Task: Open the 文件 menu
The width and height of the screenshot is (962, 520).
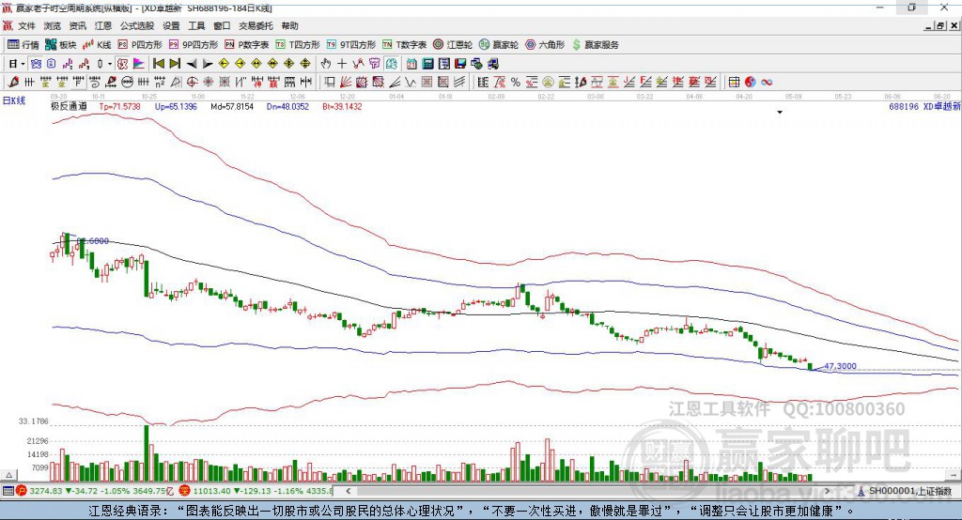Action: click(x=26, y=25)
